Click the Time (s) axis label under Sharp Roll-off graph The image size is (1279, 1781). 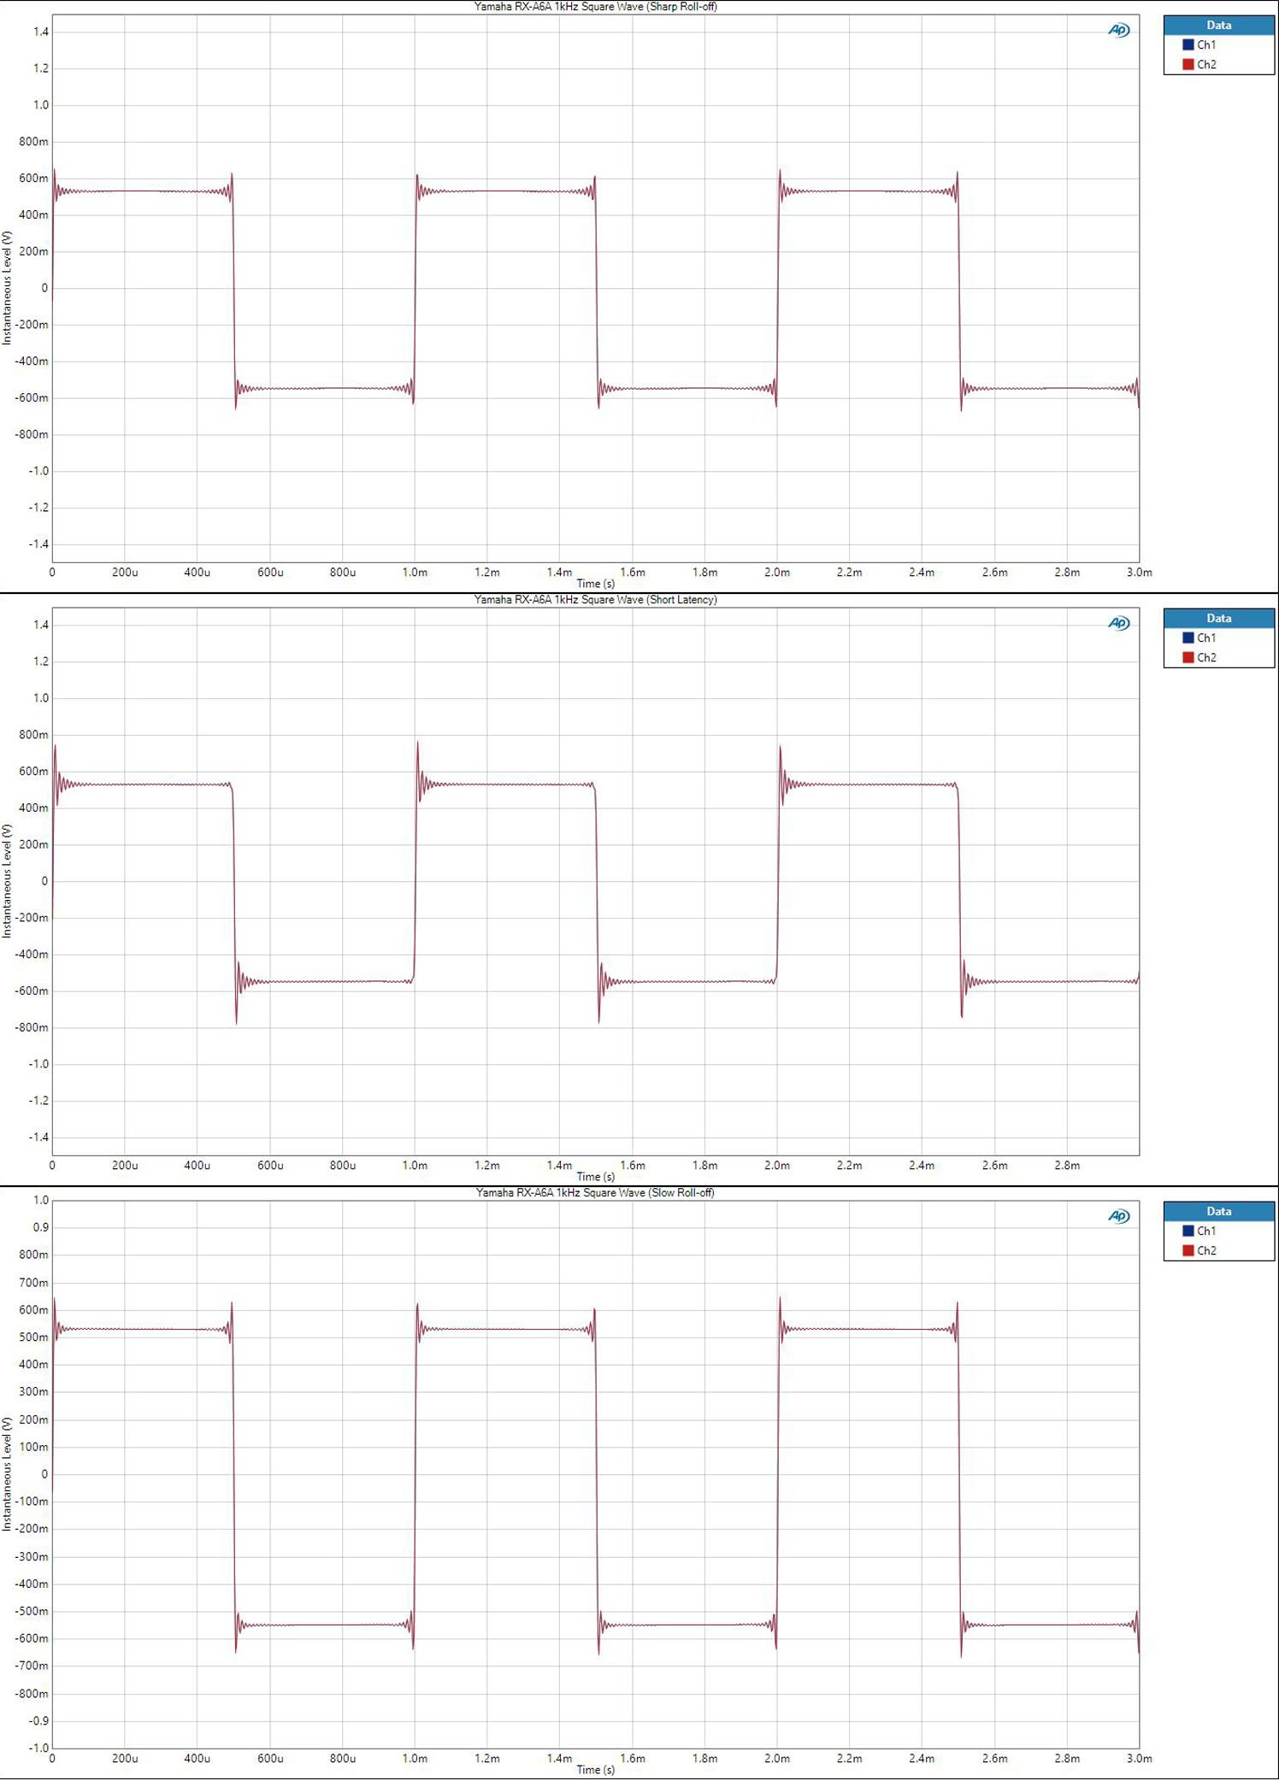coord(595,584)
